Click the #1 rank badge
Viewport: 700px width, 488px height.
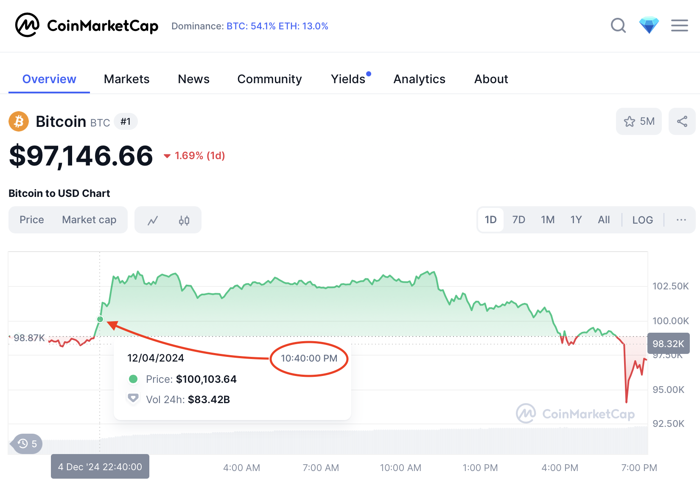(x=126, y=122)
